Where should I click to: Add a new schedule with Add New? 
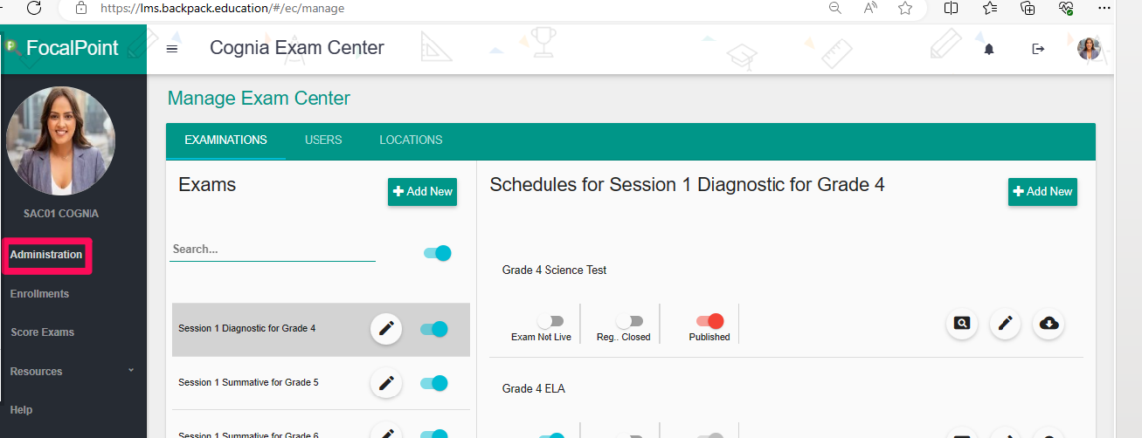click(x=1042, y=192)
